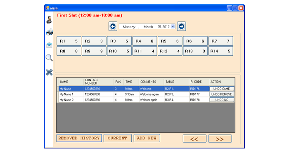Image resolution: width=289 pixels, height=153 pixels.
Task: Click the 9:30am time cell
Action: click(x=131, y=94)
